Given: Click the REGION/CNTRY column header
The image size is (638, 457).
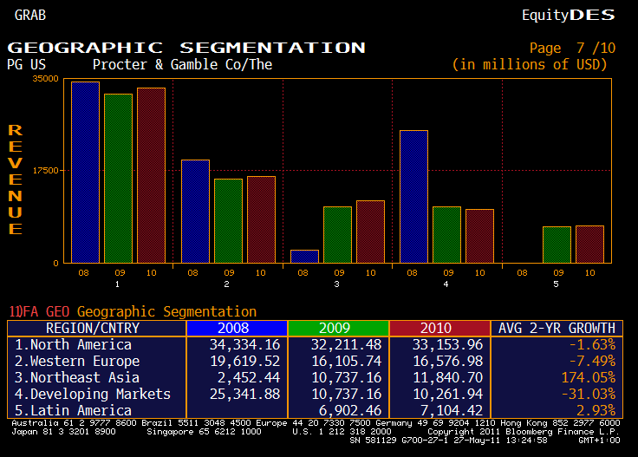Looking at the screenshot, I should point(96,328).
